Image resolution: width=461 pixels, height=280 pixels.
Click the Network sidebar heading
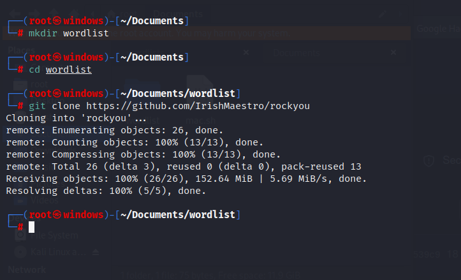coord(27,270)
